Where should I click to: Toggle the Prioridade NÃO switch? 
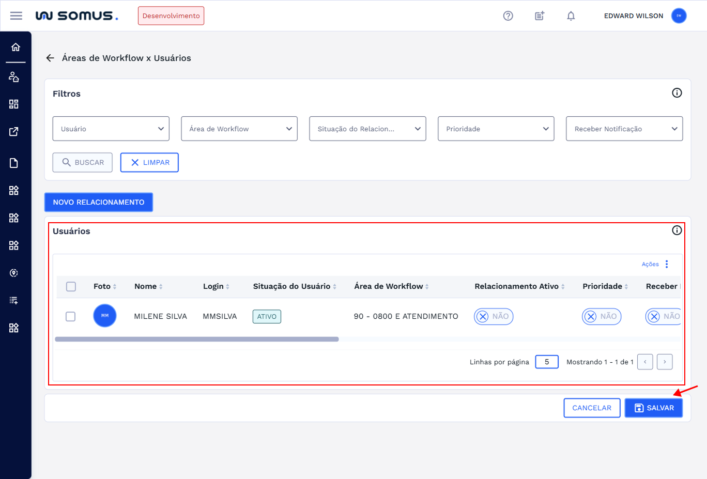(x=601, y=316)
